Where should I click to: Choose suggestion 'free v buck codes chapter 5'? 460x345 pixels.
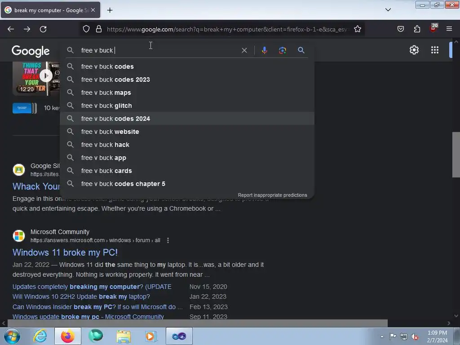pyautogui.click(x=187, y=184)
